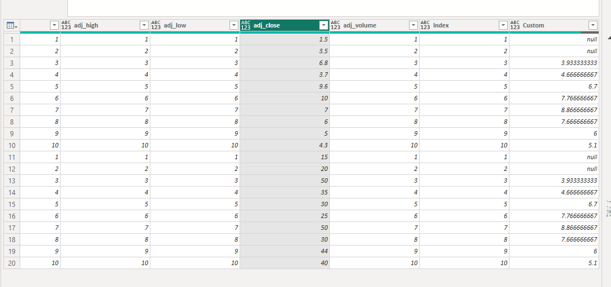Change data type icon of adj_low column
Image resolution: width=611 pixels, height=287 pixels.
156,25
